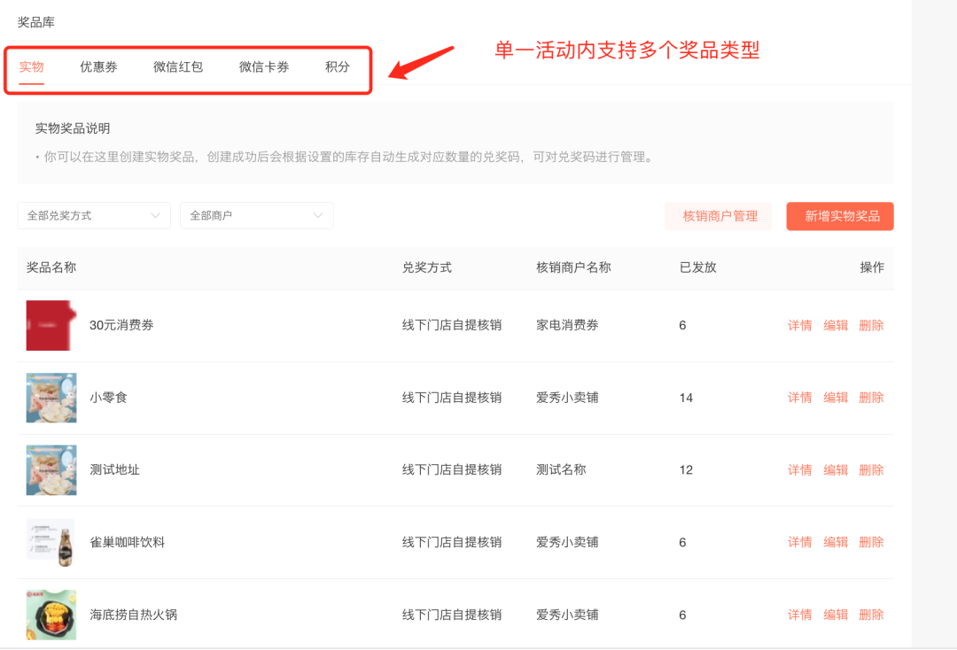Click the 小零食 product thumbnail

pyautogui.click(x=51, y=397)
